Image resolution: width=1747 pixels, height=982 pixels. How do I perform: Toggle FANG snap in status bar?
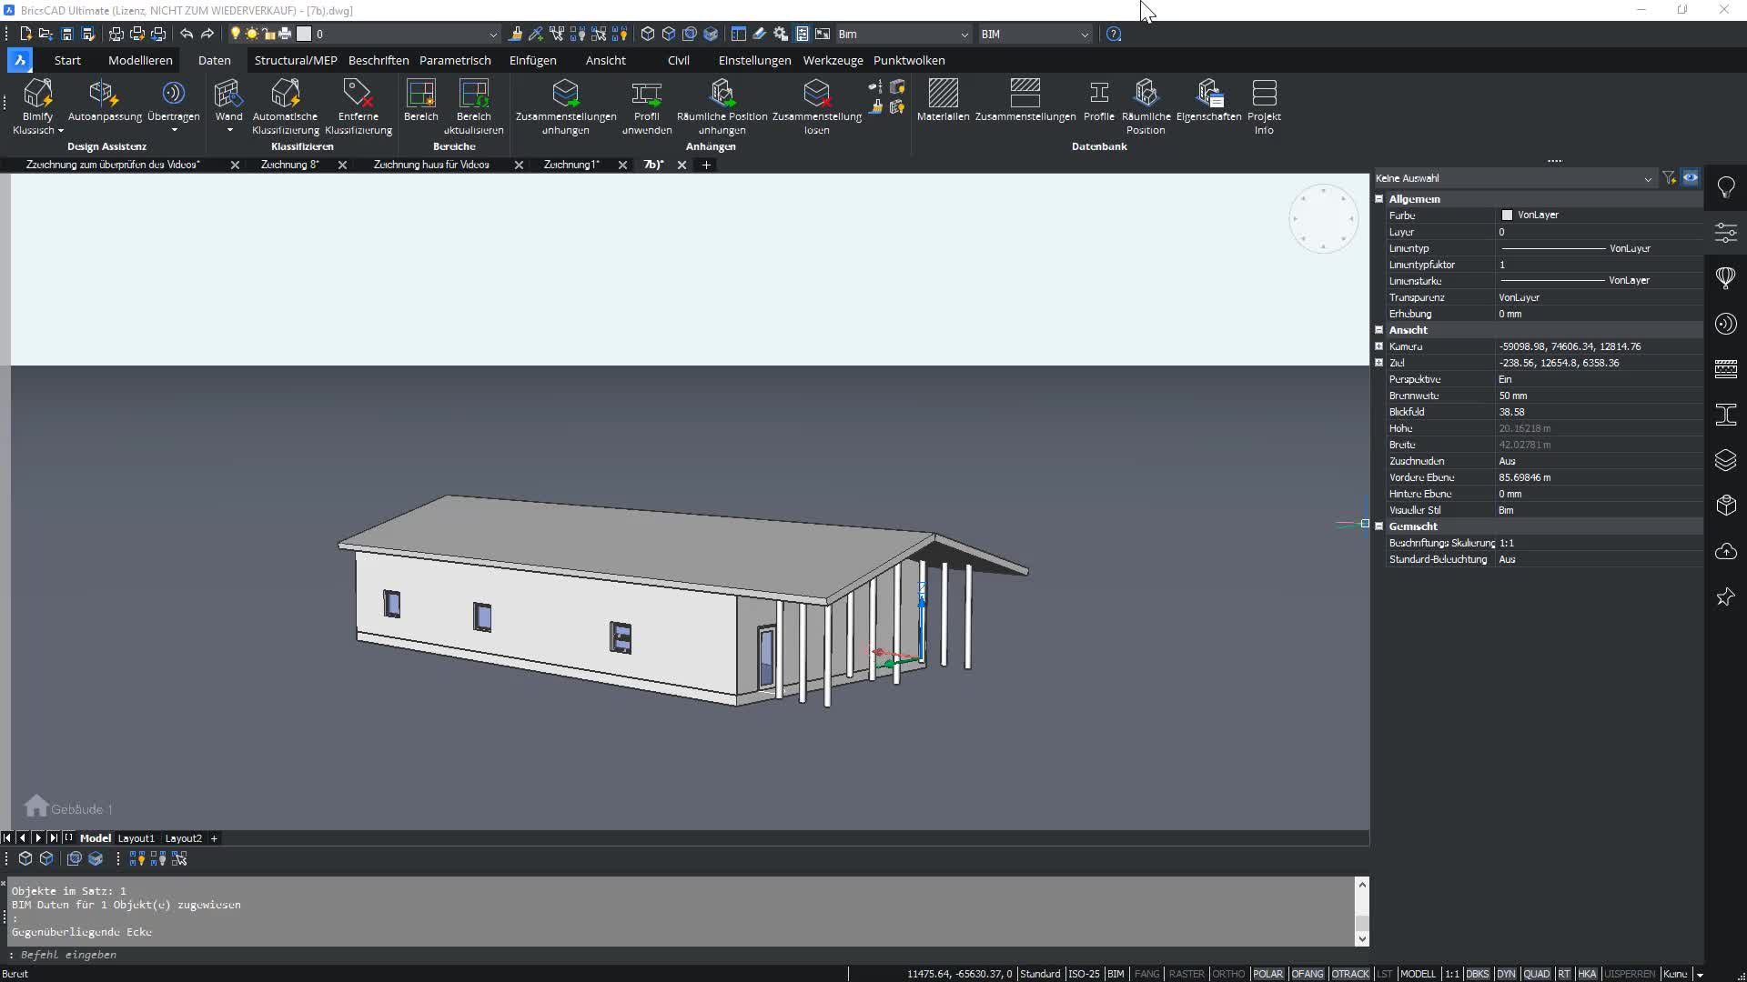click(1146, 974)
